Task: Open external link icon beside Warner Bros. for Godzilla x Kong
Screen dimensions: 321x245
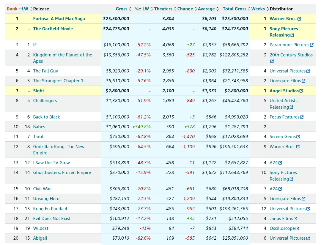Action: [x=298, y=147]
